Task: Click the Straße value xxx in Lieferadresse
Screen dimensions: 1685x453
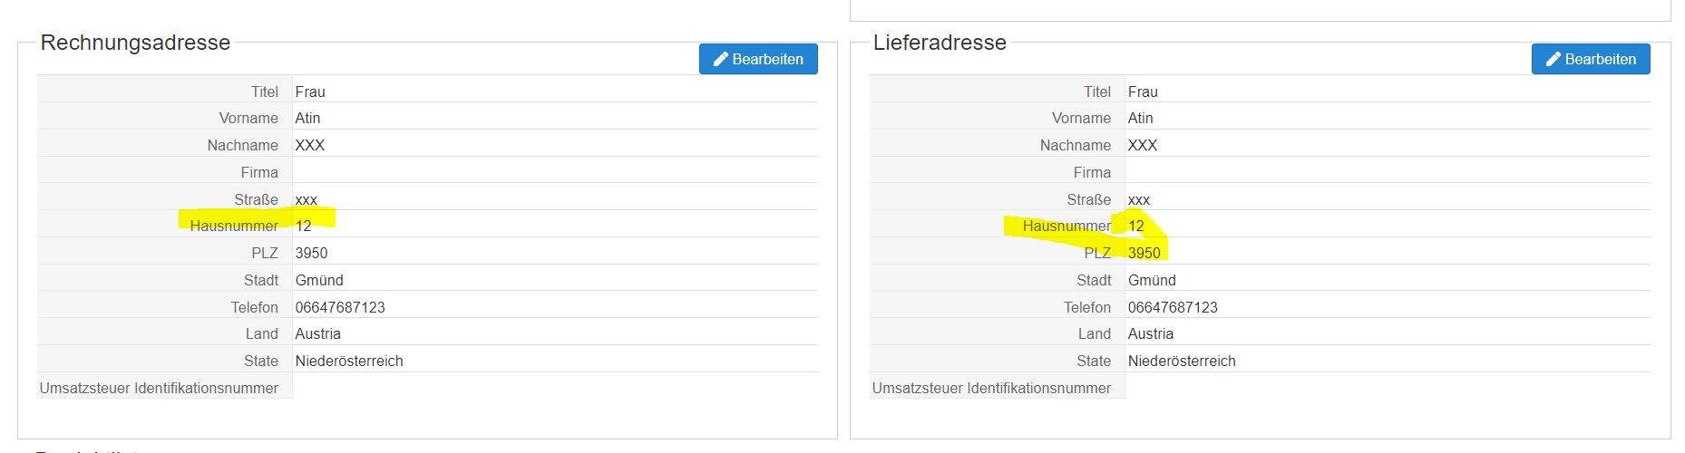Action: tap(1138, 200)
